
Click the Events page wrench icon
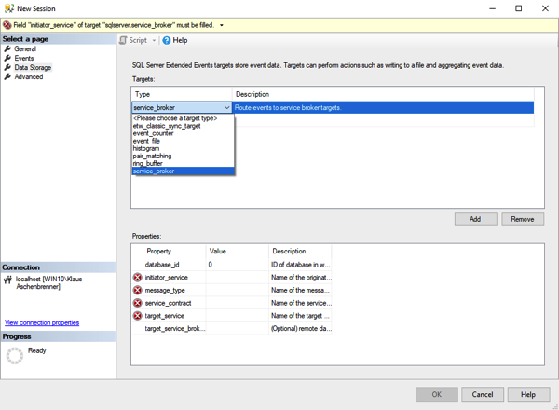[7, 58]
